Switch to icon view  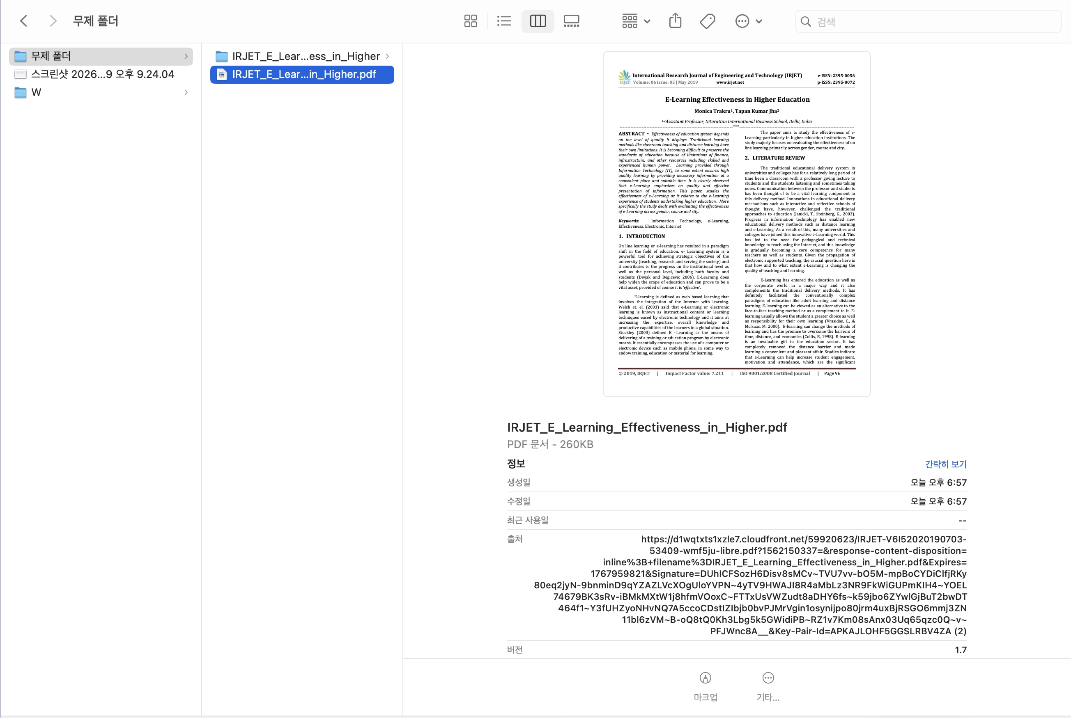pos(470,21)
